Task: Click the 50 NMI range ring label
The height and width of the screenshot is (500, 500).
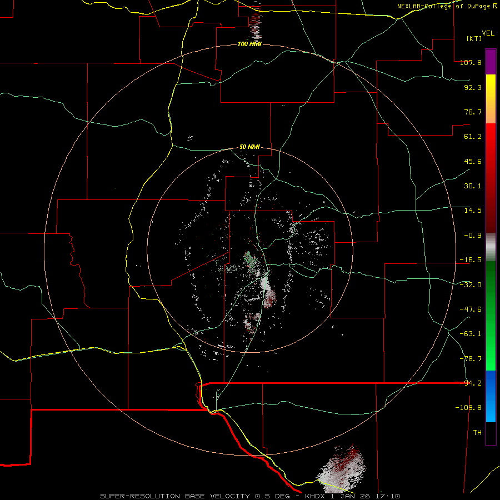Action: tap(249, 147)
